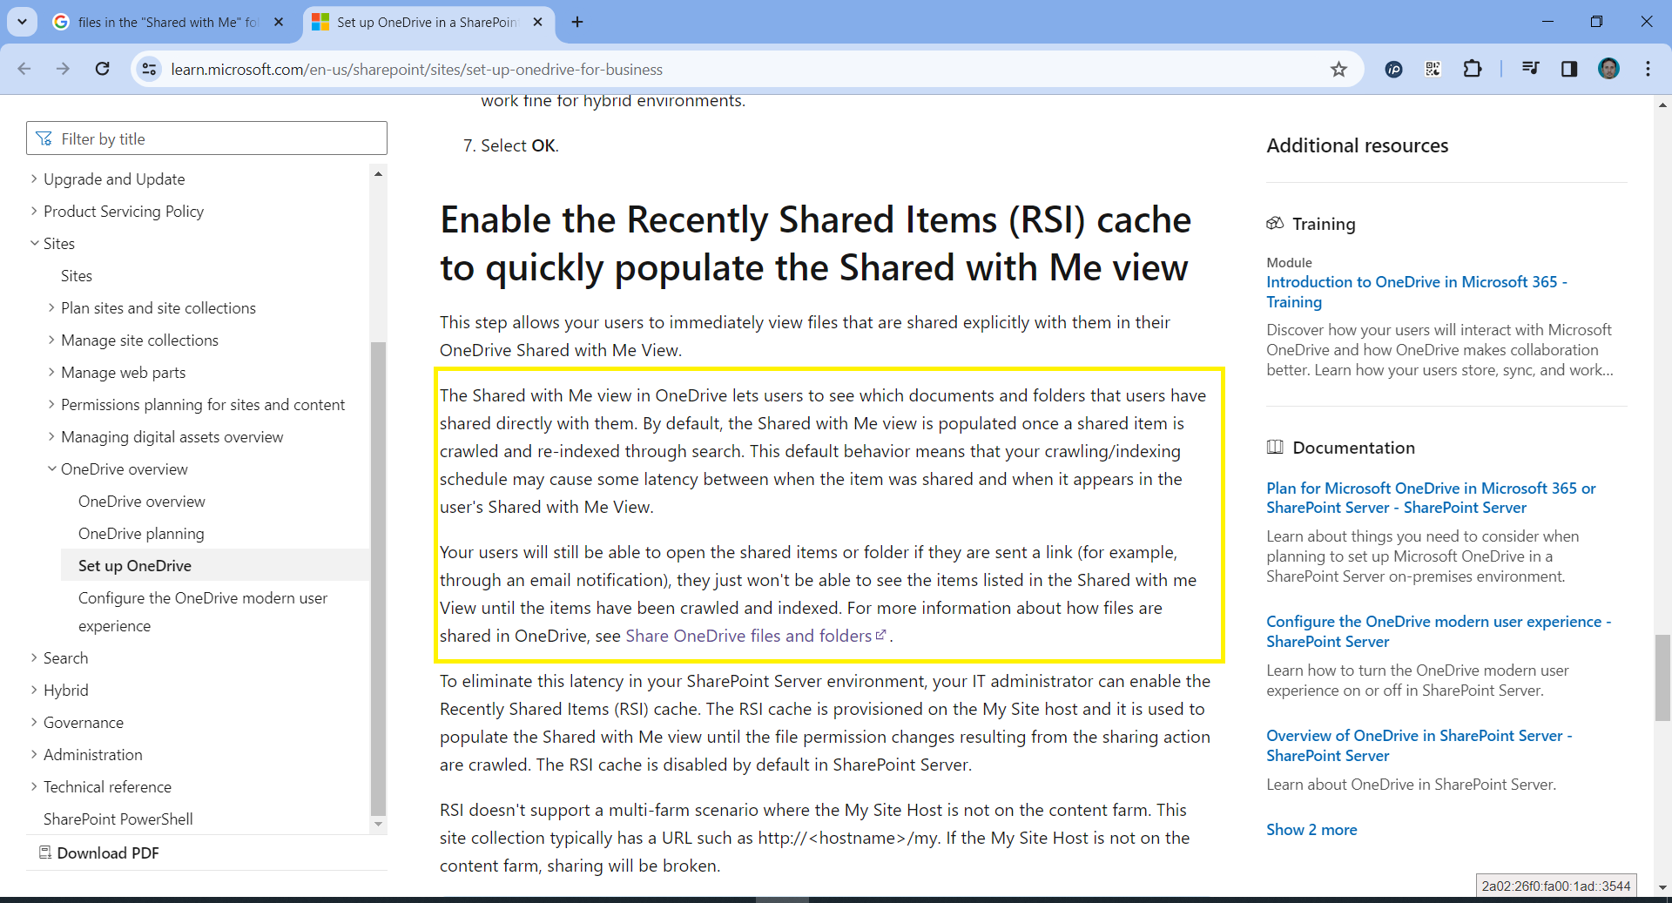Open the Extensions puzzle icon
This screenshot has width=1672, height=903.
[x=1472, y=69]
